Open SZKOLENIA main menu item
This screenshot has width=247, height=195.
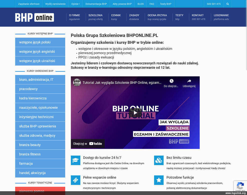[95, 17]
